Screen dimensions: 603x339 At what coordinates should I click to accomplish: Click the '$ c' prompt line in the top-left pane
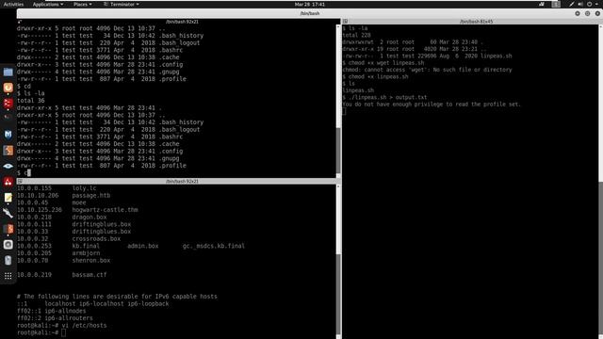(x=24, y=172)
